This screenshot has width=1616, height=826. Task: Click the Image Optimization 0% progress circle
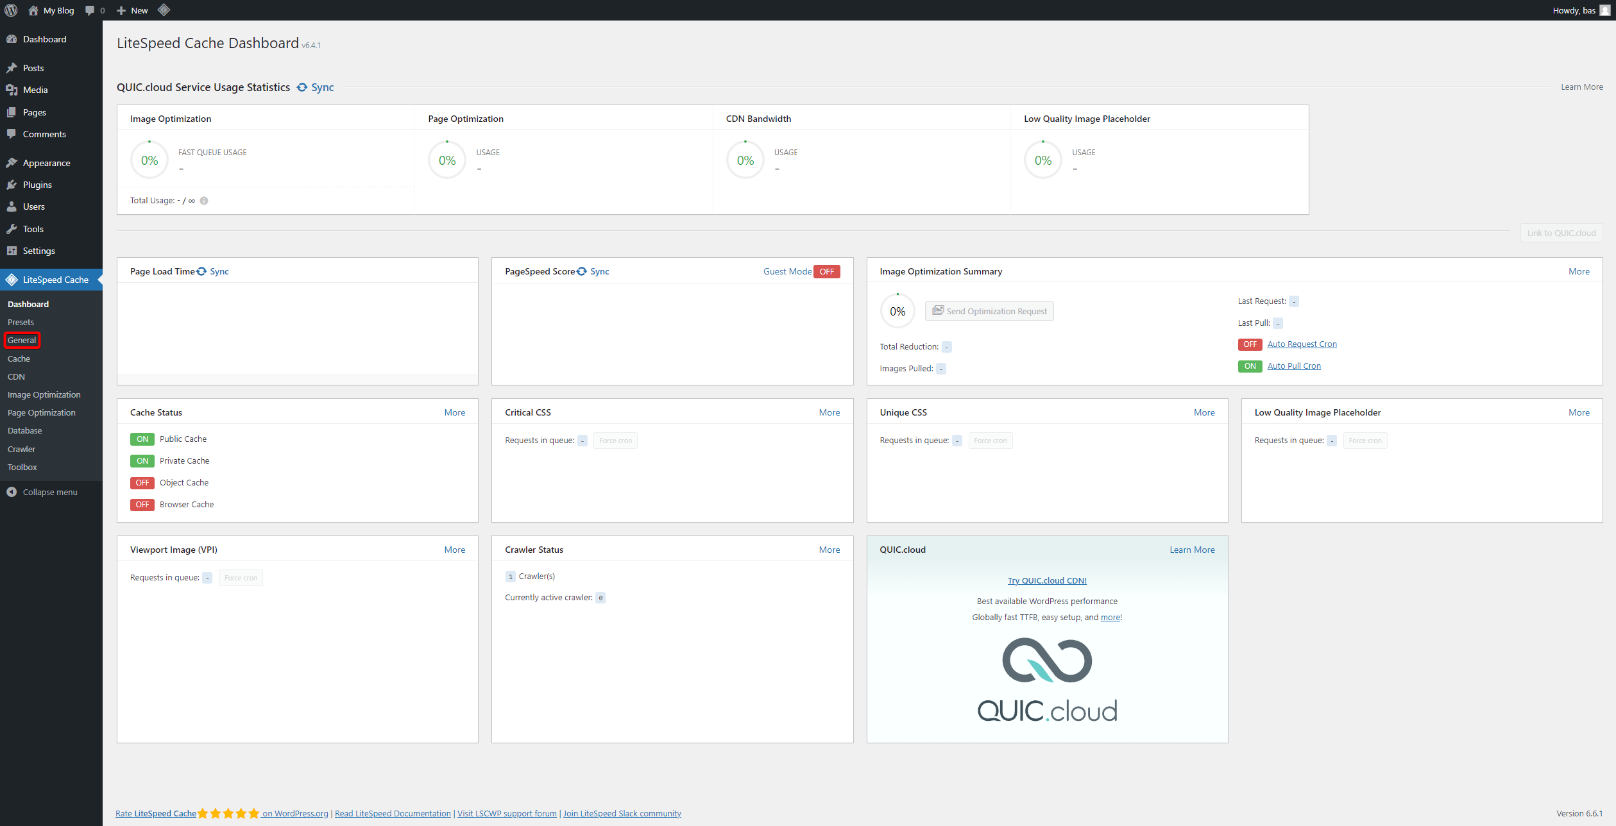(x=149, y=160)
